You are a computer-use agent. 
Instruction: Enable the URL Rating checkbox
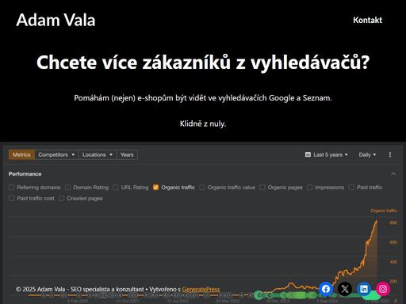[x=116, y=188]
